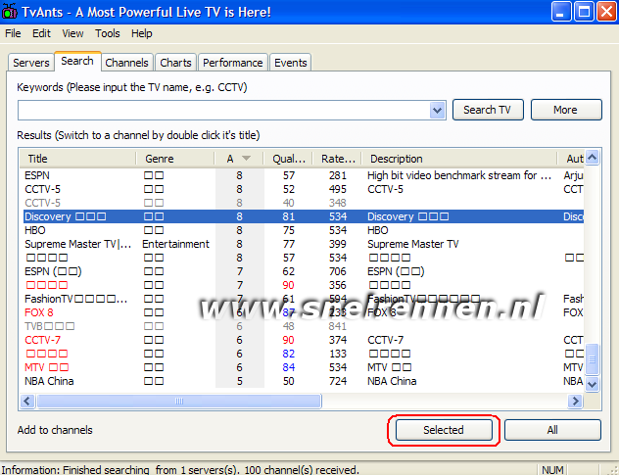
Task: Sort by the A column header
Action: coord(239,159)
